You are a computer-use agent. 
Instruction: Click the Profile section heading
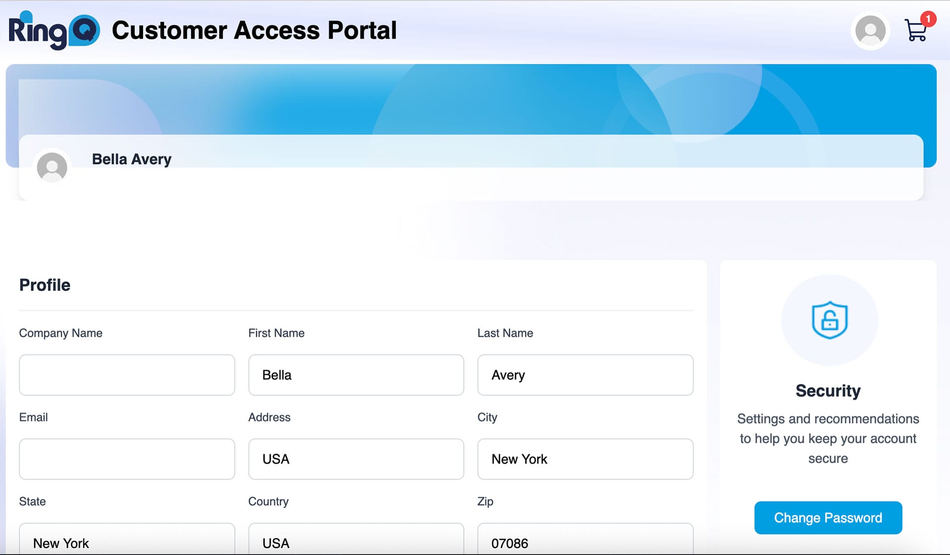click(45, 285)
